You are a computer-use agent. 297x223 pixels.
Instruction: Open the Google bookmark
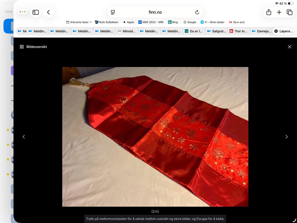tap(190, 22)
